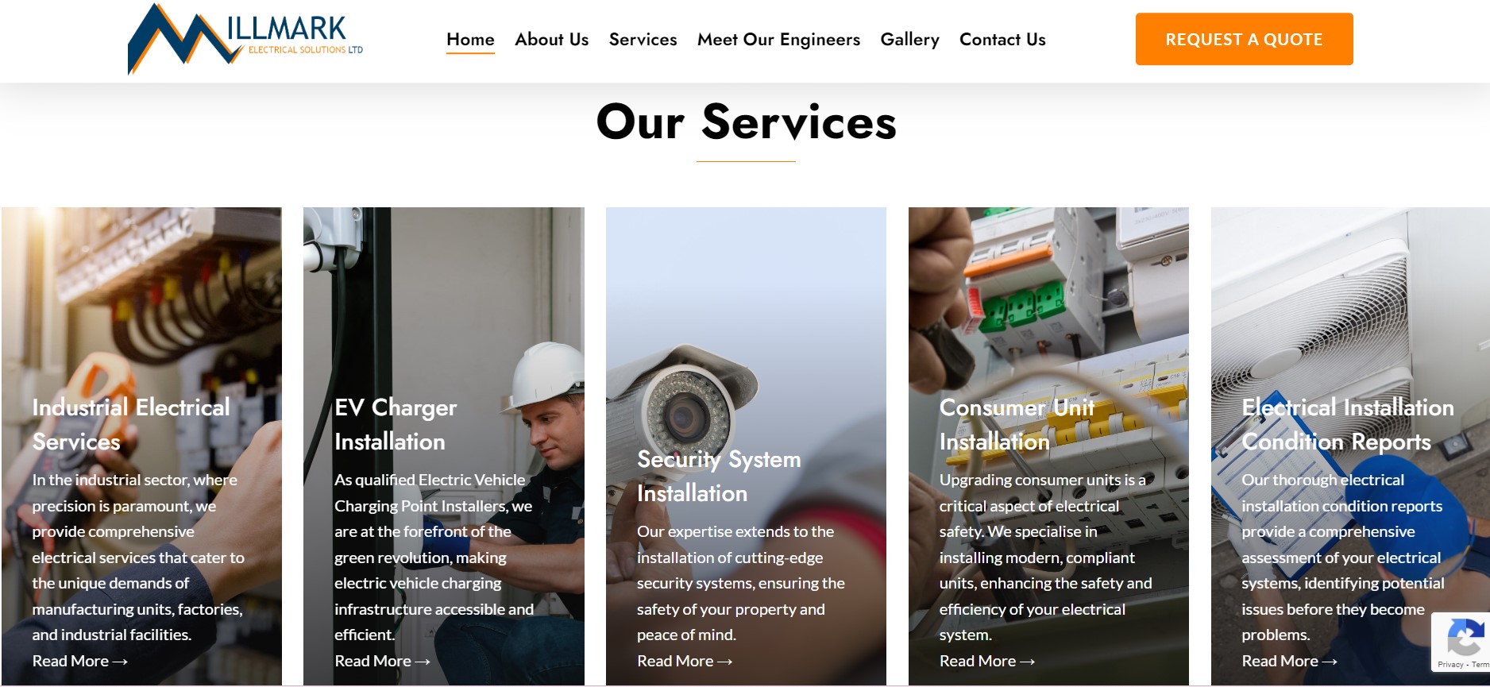Read More about Electrical Installation Condition Reports
Image resolution: width=1490 pixels, height=687 pixels.
[1289, 661]
